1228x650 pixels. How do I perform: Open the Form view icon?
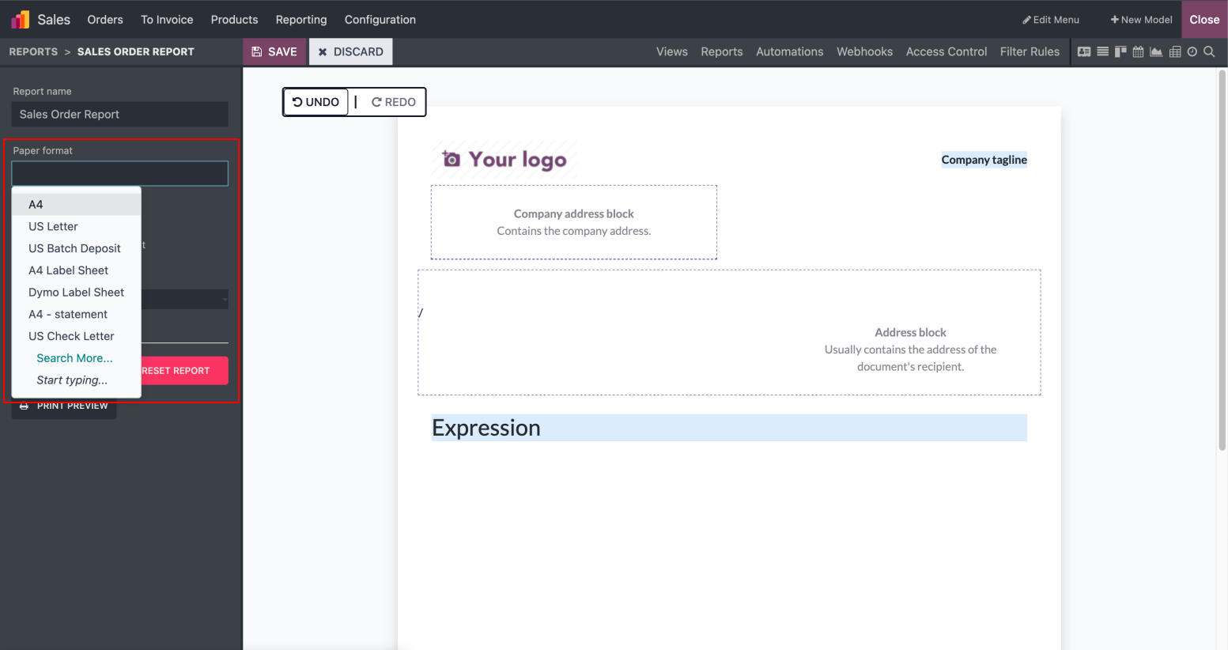[x=1084, y=51]
